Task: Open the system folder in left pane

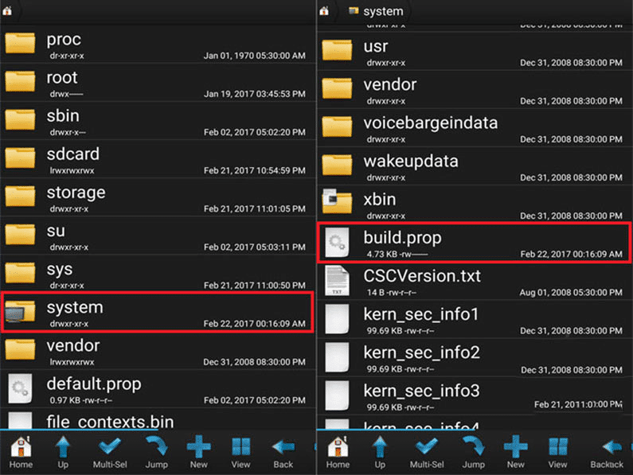Action: click(158, 313)
